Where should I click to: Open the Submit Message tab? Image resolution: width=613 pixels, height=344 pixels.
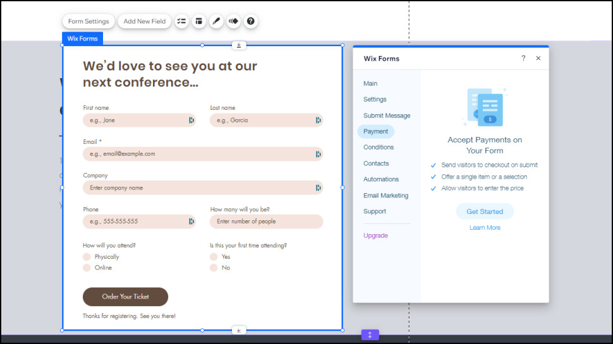[386, 116]
